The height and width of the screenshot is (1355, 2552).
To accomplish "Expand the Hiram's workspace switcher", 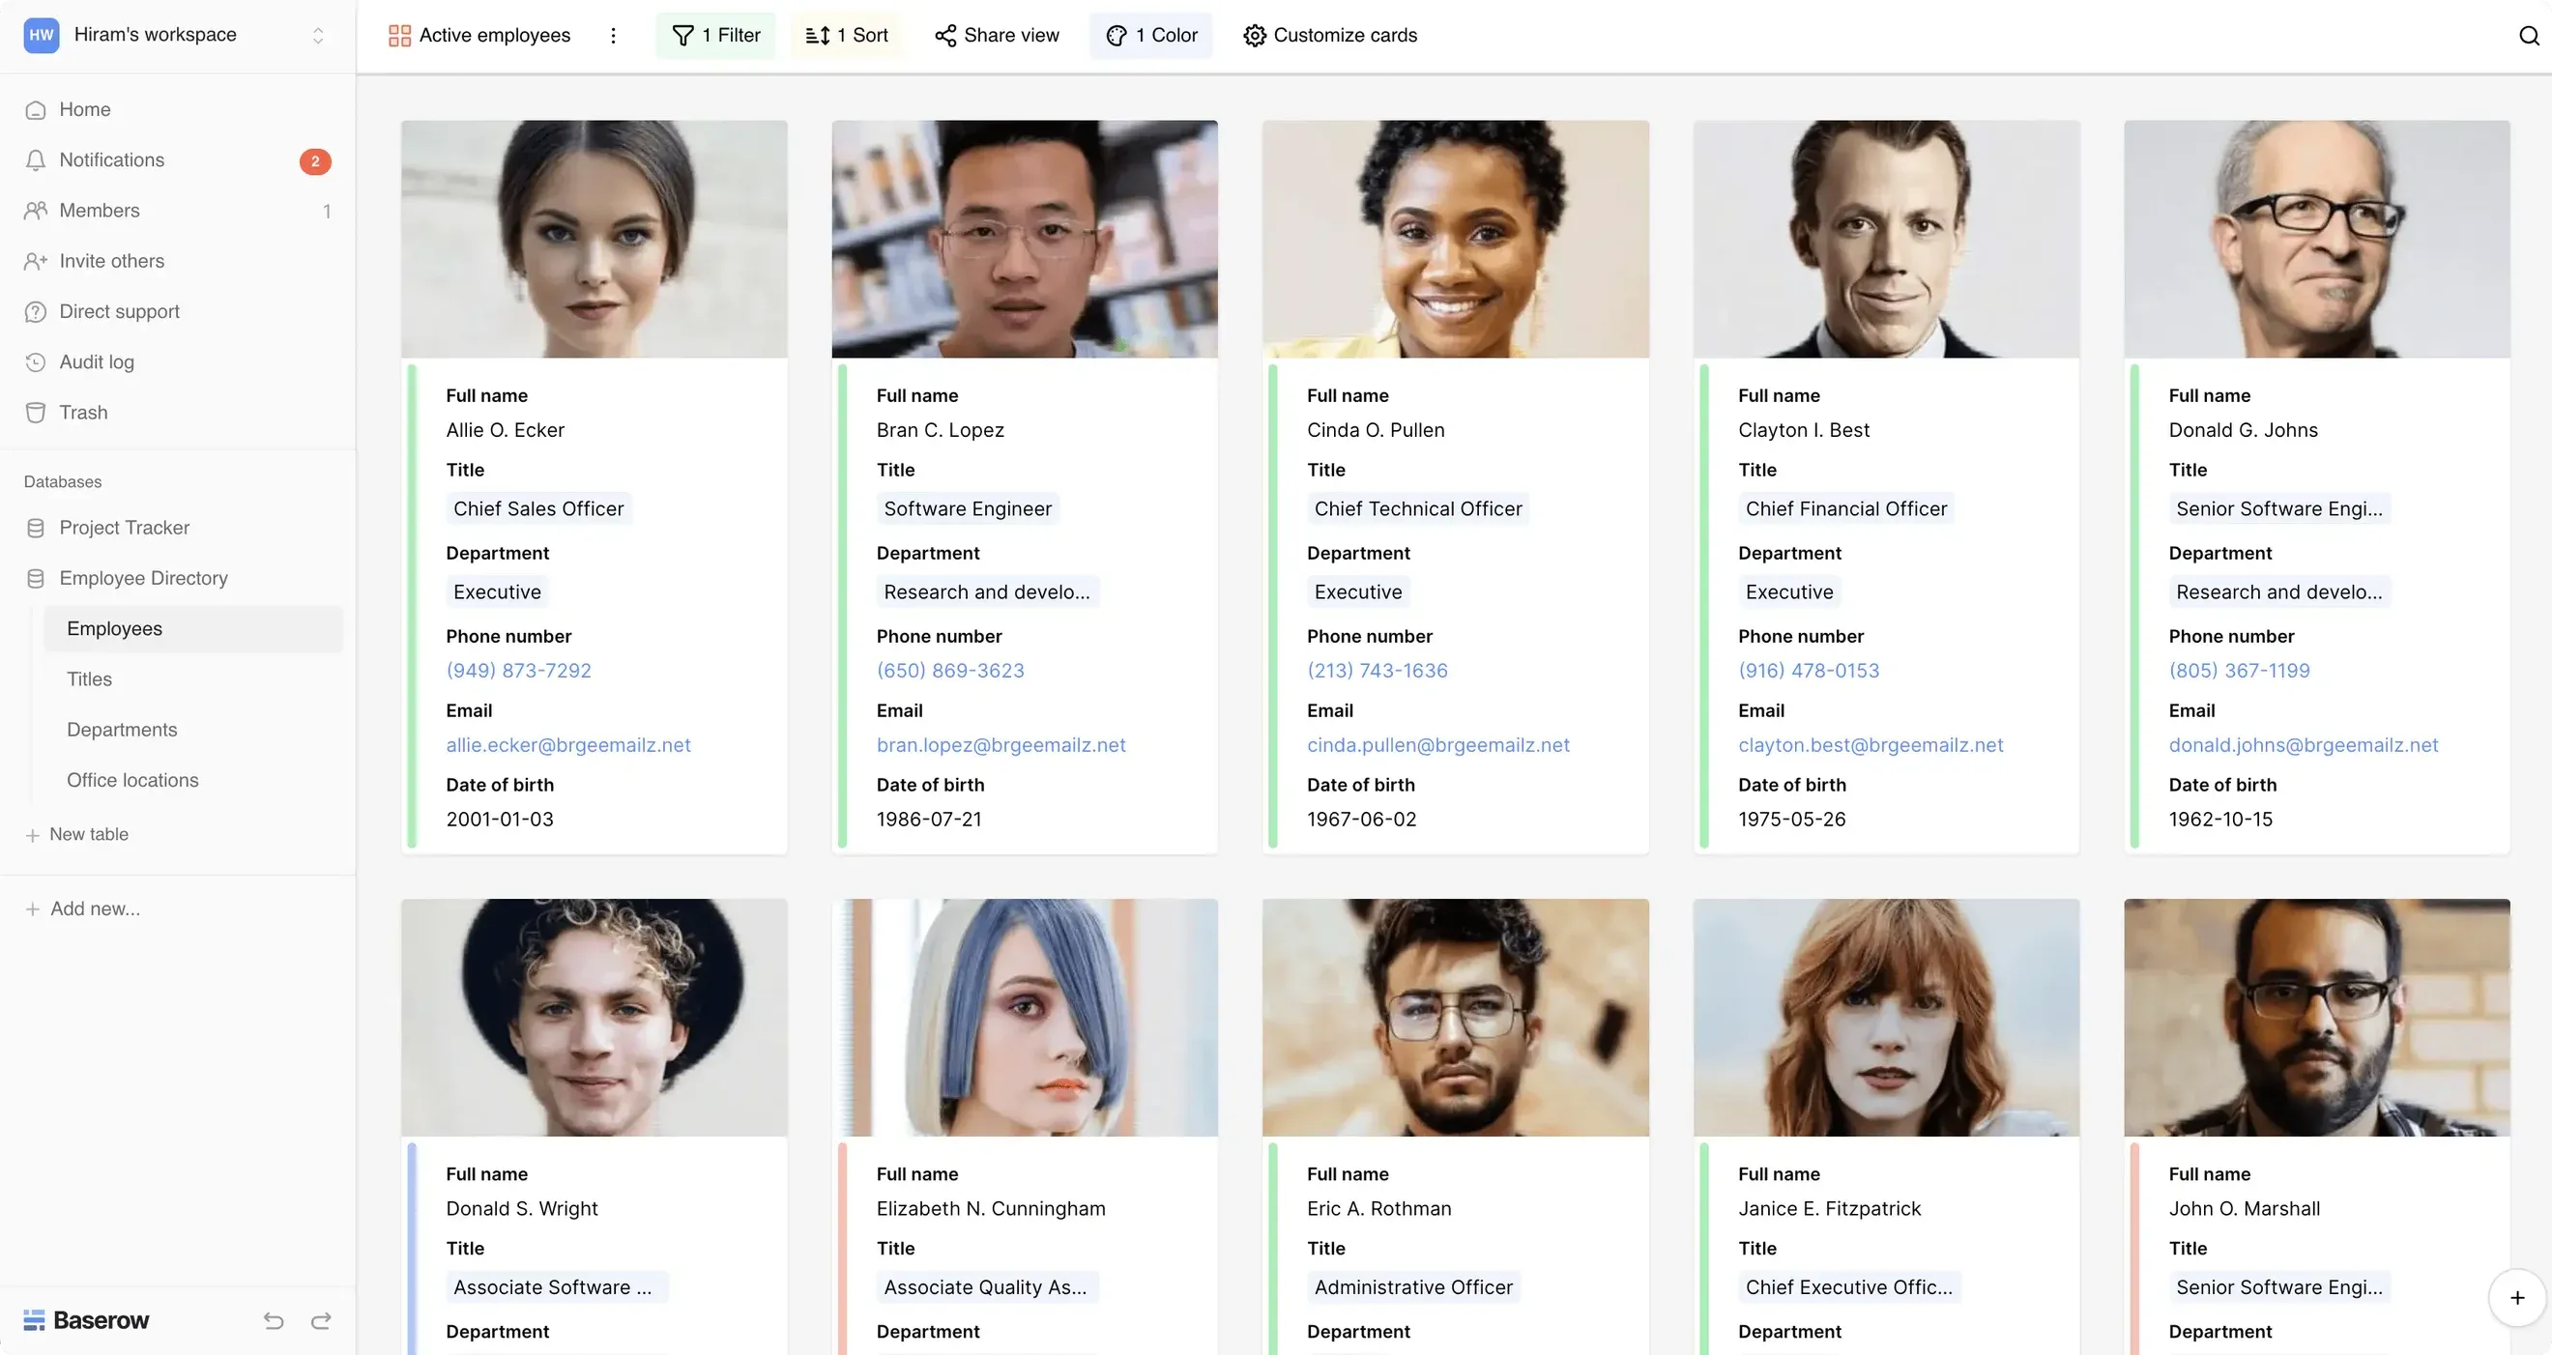I will 176,35.
